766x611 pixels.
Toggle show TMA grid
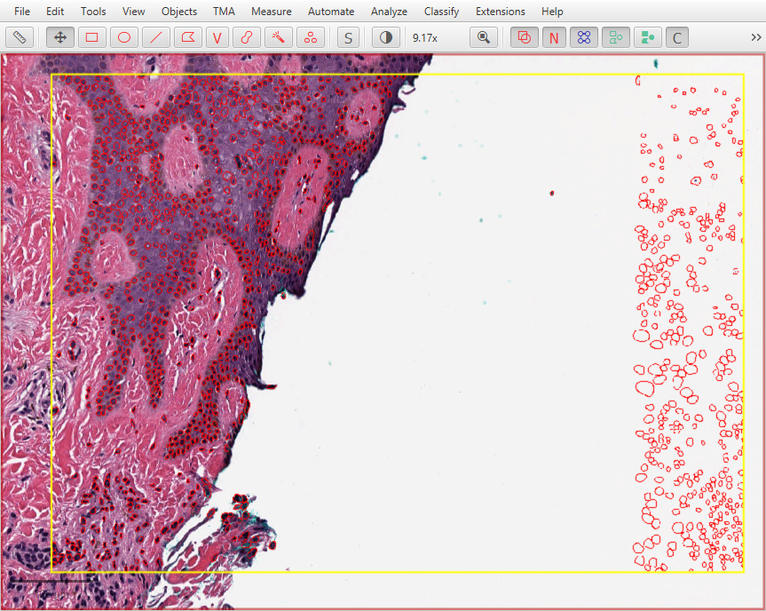pos(584,37)
